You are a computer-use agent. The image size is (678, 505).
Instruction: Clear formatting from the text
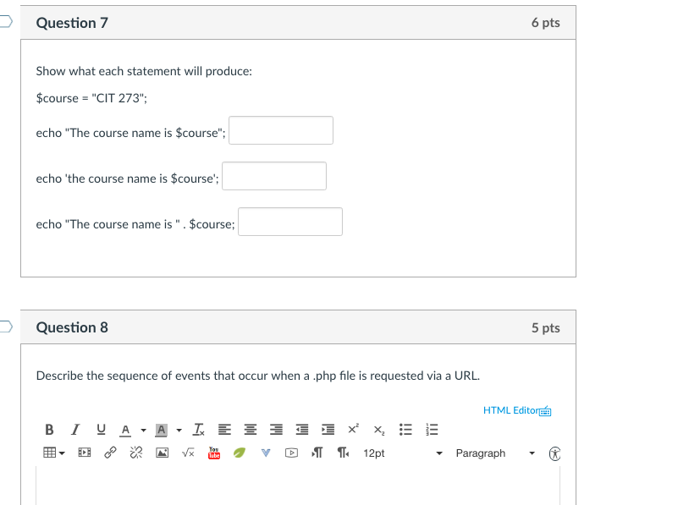[x=198, y=430]
